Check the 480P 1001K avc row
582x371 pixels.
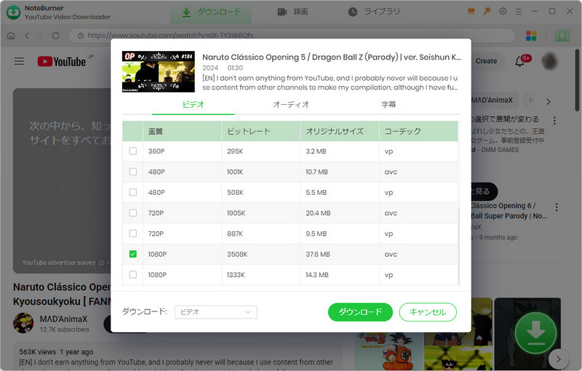[133, 172]
